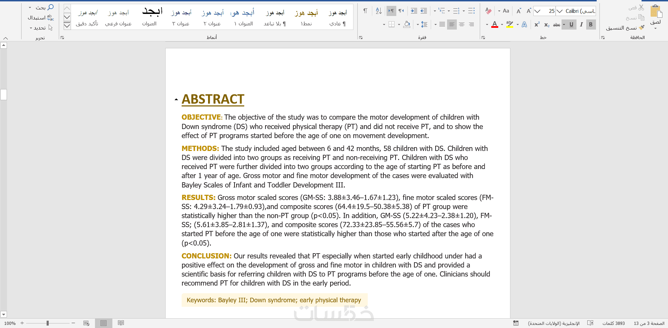Viewport: 668px width, 328px height.
Task: Click the Text Effects glowing A icon
Action: 524,24
